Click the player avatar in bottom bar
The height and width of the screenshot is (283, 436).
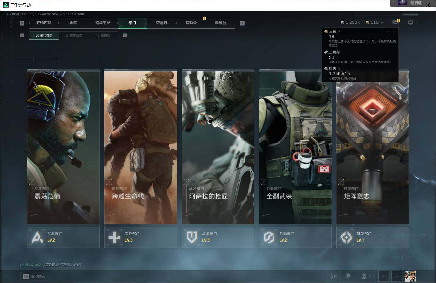click(x=410, y=276)
